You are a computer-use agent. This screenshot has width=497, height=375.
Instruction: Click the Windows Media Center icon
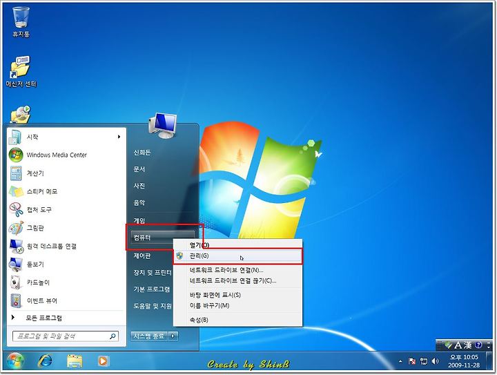pyautogui.click(x=15, y=155)
